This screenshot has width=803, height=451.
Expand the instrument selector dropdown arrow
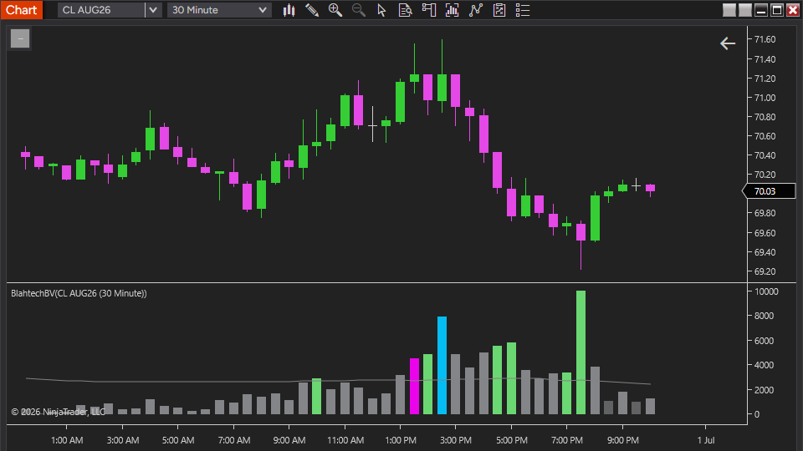[153, 10]
